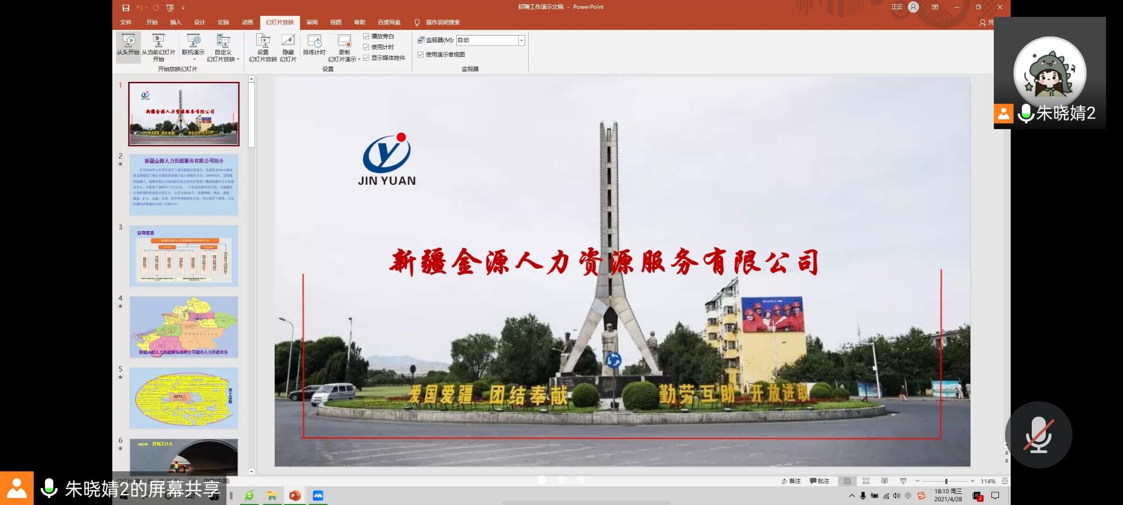Toggle Use Presenter View (使用演示者视图) checkbox
This screenshot has height=505, width=1123.
pos(421,54)
